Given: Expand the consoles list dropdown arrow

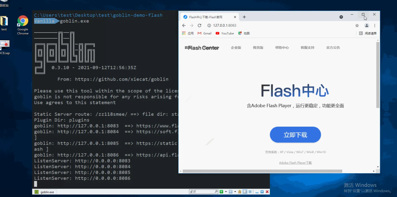Looking at the screenshot, I should [x=235, y=192].
